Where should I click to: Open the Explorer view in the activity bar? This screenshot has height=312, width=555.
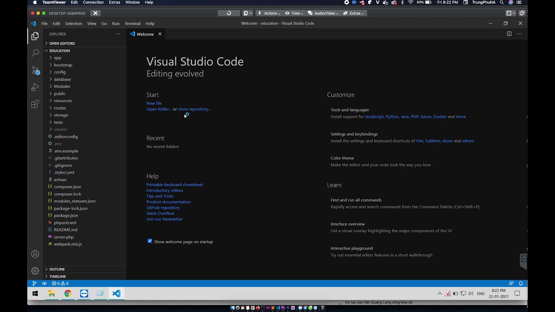point(35,36)
